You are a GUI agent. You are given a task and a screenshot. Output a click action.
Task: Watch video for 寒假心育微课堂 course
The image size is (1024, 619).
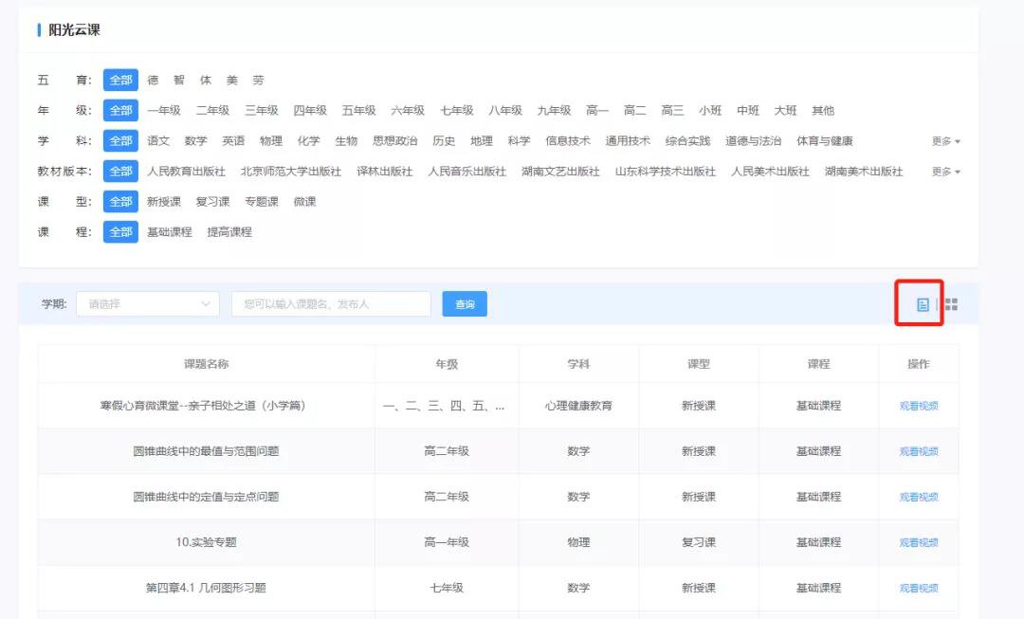[918, 406]
